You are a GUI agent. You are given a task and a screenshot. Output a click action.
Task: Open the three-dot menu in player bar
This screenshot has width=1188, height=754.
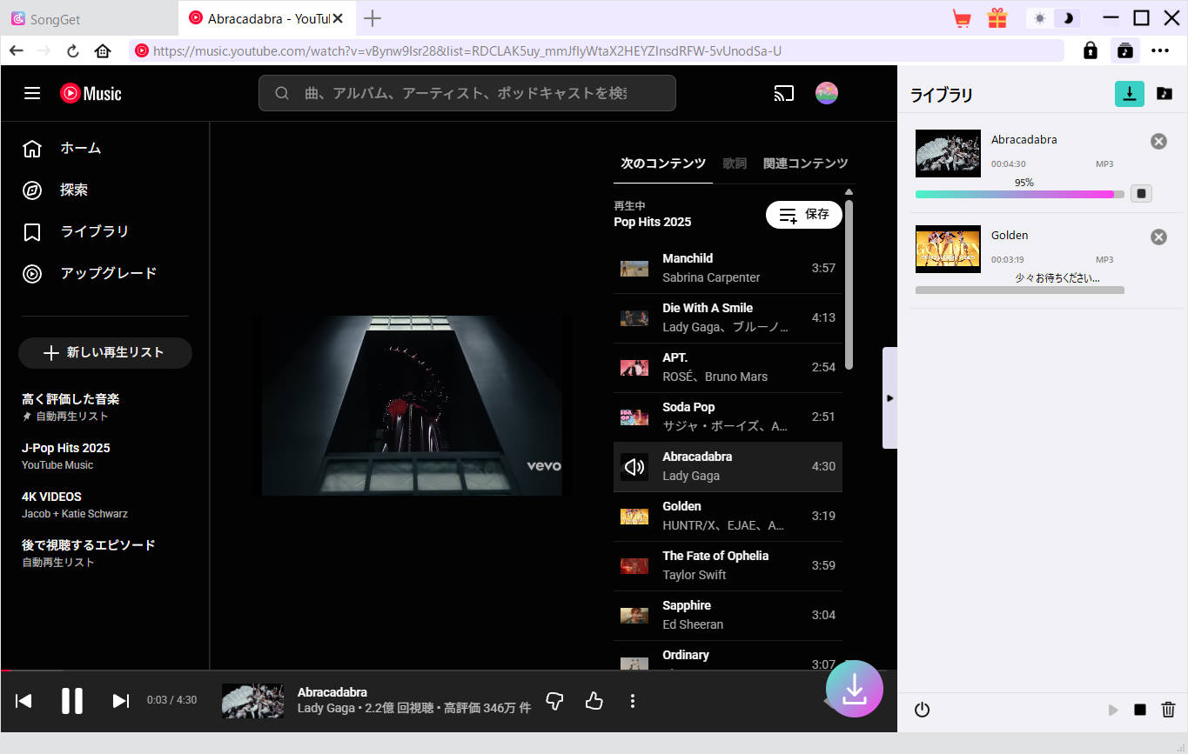pyautogui.click(x=633, y=701)
